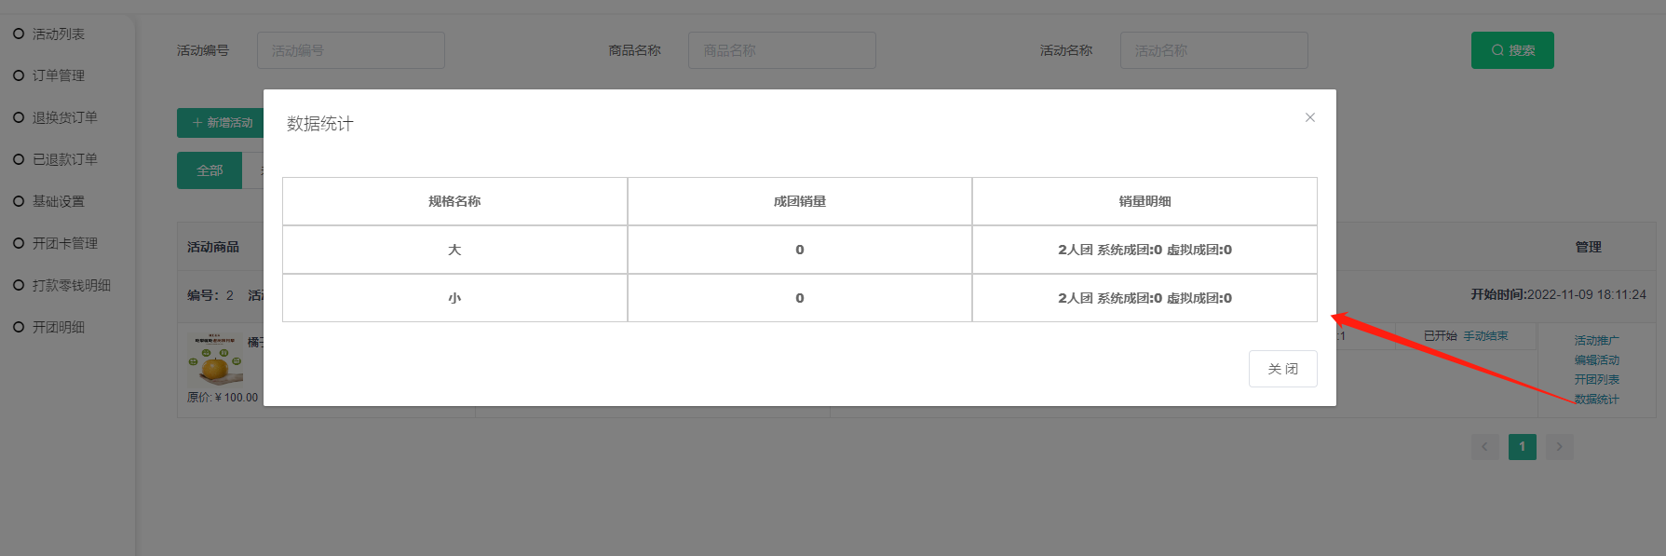
Task: Open 开团卡管理 menu item
Action: tap(64, 243)
